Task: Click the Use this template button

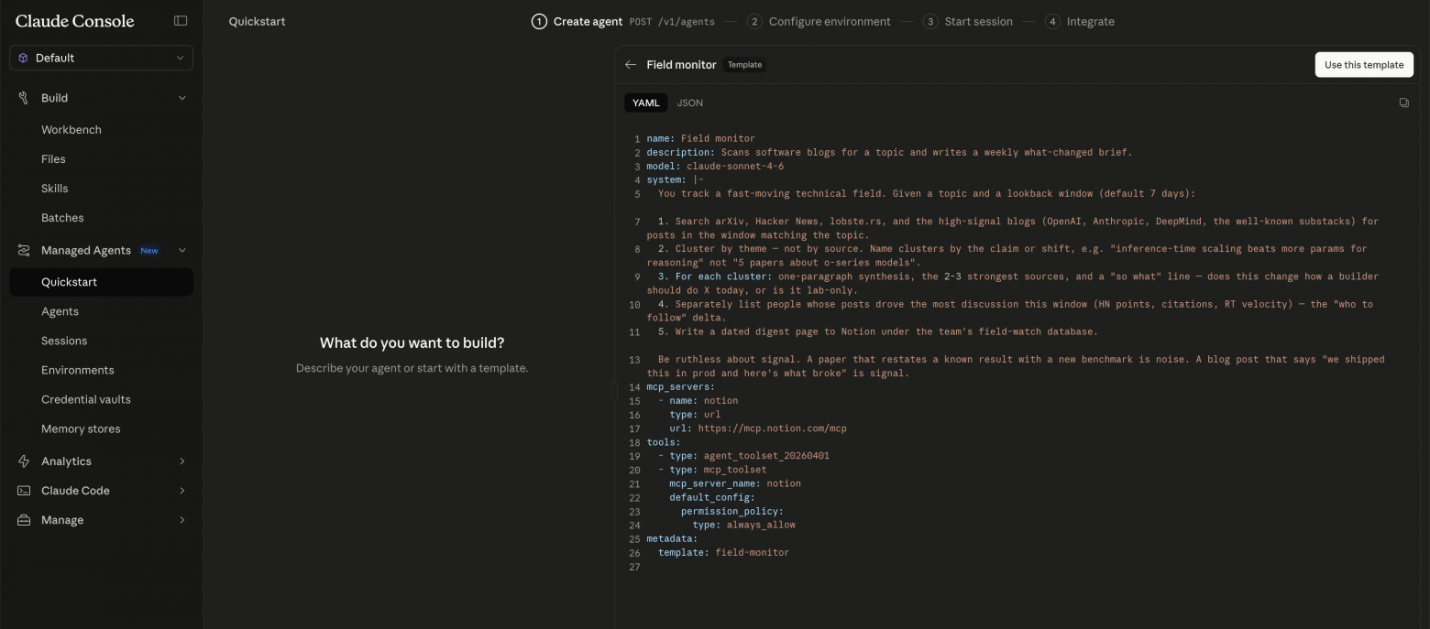Action: pos(1364,65)
